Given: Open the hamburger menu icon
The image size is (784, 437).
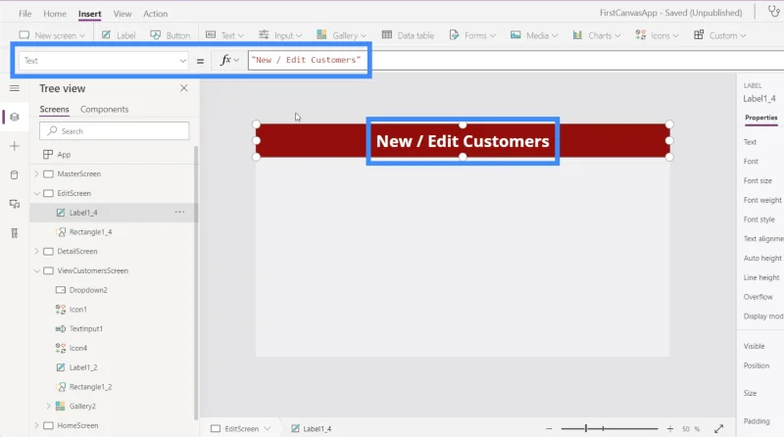Looking at the screenshot, I should (x=15, y=88).
